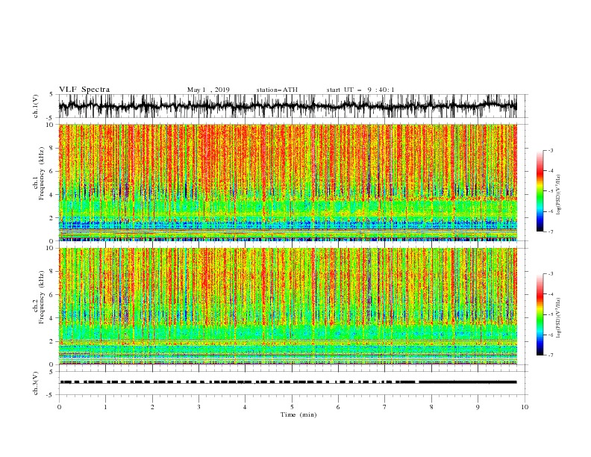This screenshot has height=457, width=591.
Task: Click the "-5" label on ch.2 color bar
Action: (x=550, y=314)
